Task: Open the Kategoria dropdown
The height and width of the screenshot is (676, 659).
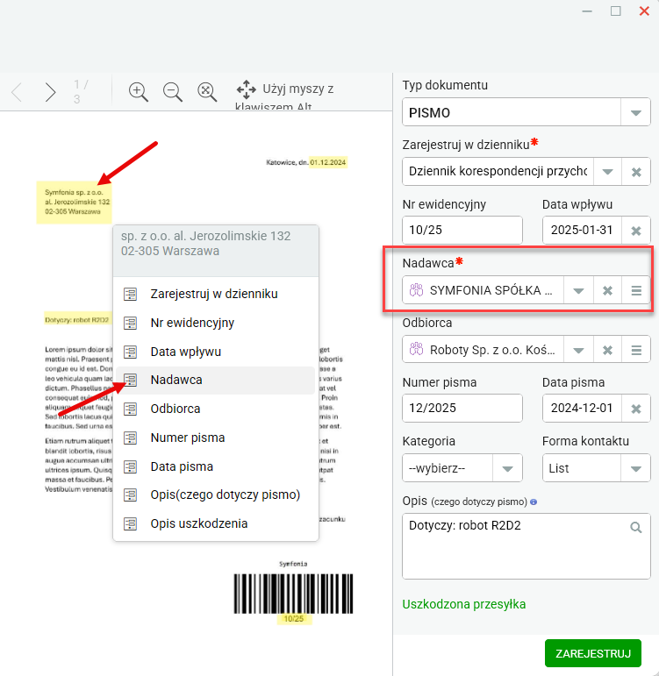Action: pos(507,468)
